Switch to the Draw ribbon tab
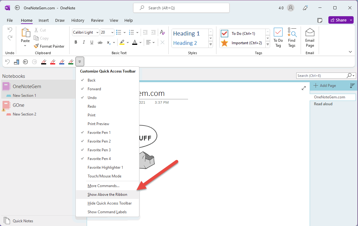 point(60,20)
